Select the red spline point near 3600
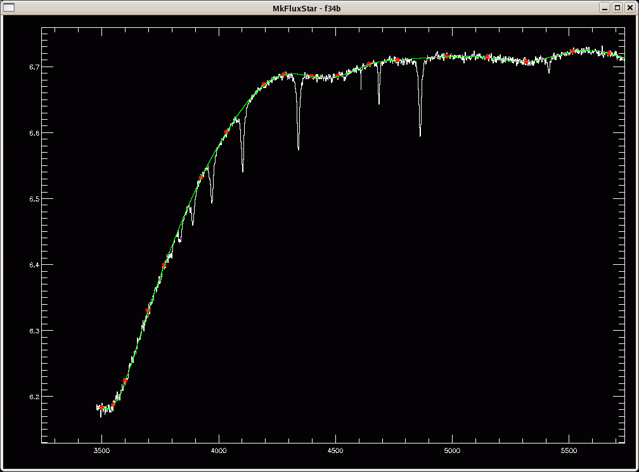The height and width of the screenshot is (472, 639). point(125,381)
